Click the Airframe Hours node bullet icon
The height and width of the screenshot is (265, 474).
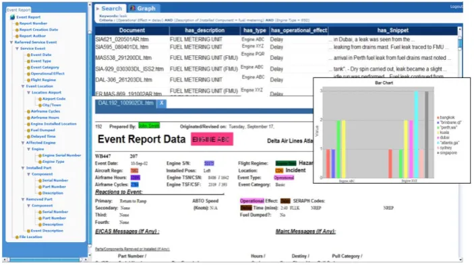[28, 118]
